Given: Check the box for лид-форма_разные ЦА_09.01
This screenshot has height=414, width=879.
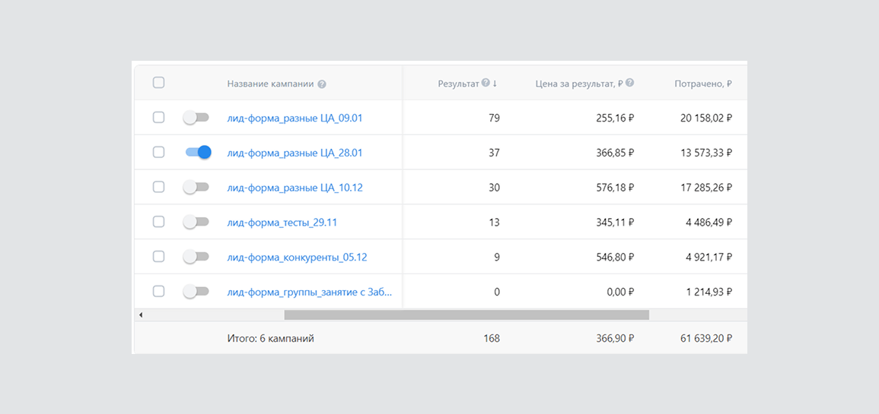Looking at the screenshot, I should click(158, 118).
